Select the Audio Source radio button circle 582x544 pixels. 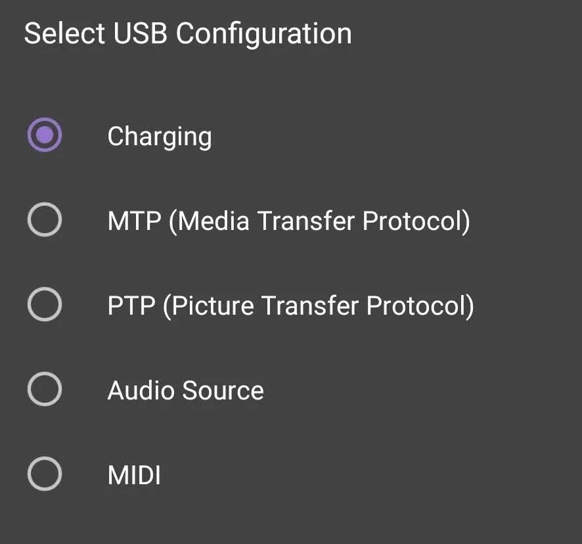click(x=45, y=389)
